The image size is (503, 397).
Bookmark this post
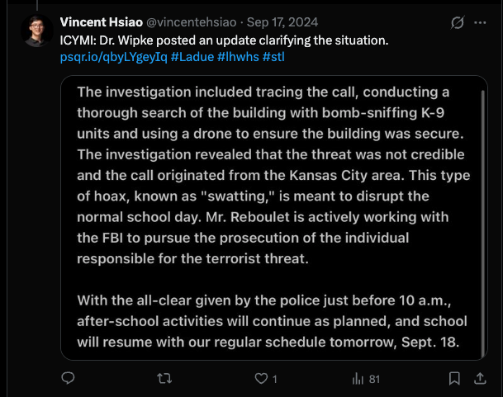pyautogui.click(x=454, y=379)
